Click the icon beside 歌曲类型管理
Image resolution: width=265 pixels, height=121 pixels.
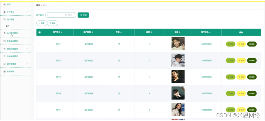(x=4, y=41)
